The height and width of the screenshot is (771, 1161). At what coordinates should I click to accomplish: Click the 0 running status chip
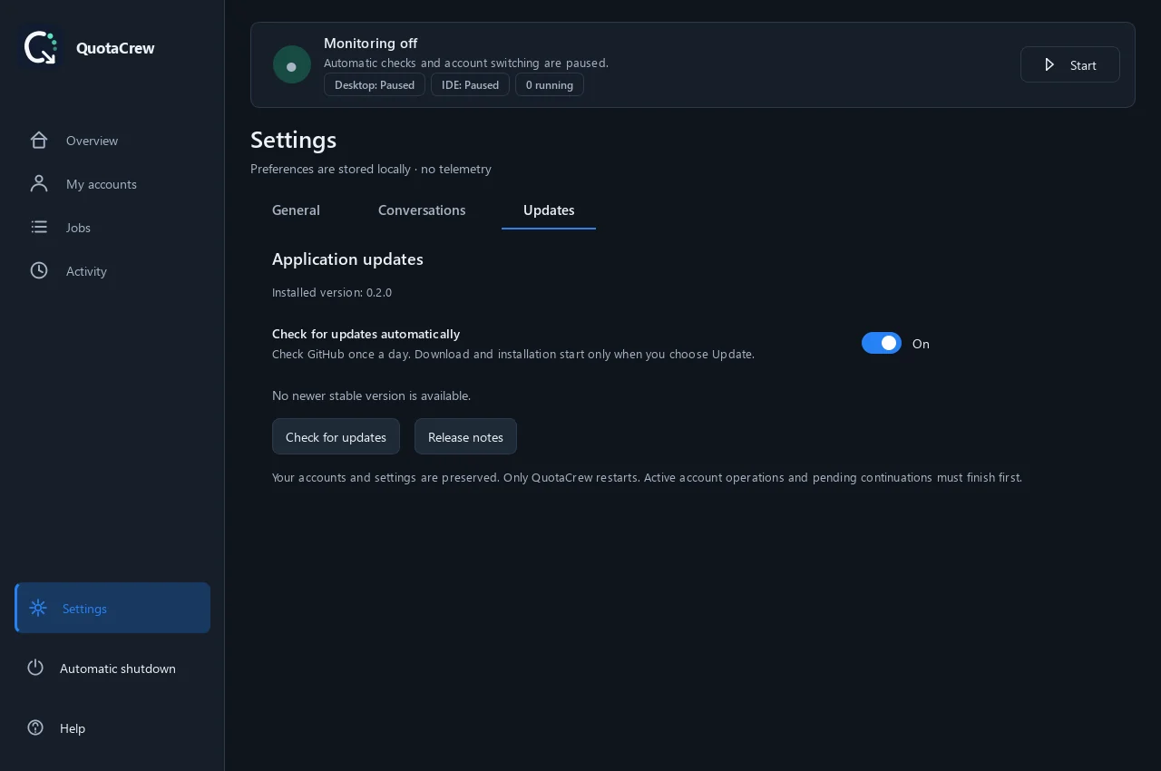pyautogui.click(x=550, y=84)
